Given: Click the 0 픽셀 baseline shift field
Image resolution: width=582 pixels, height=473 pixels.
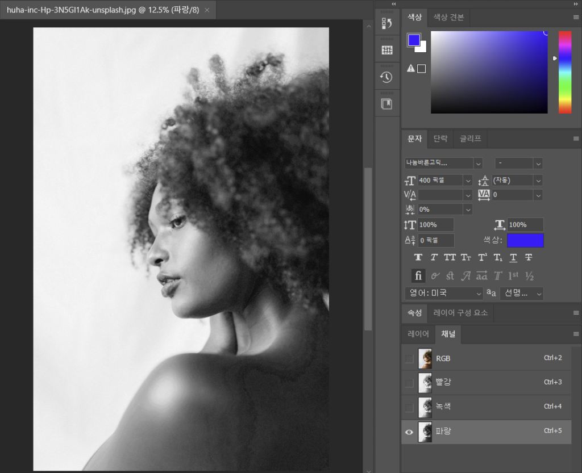Looking at the screenshot, I should (436, 240).
